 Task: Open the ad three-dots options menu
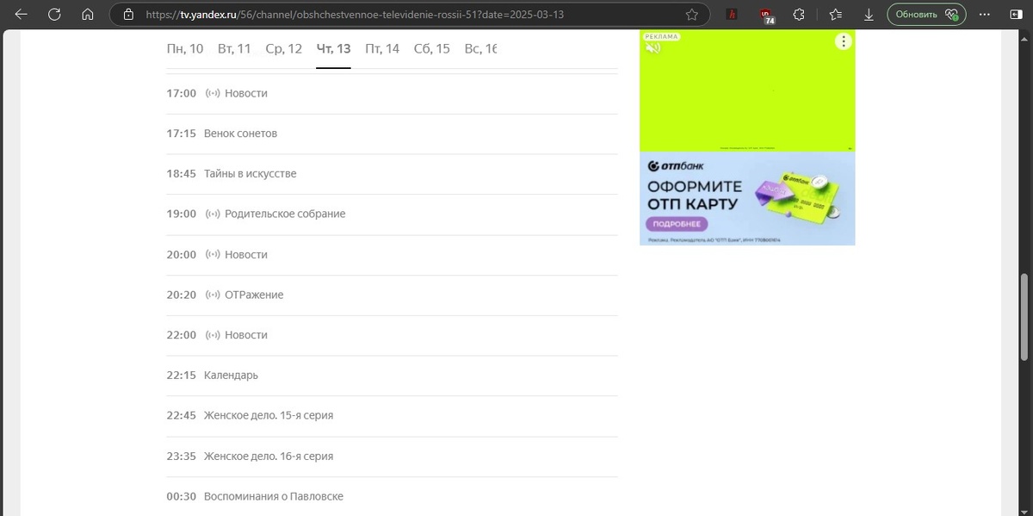(x=844, y=41)
